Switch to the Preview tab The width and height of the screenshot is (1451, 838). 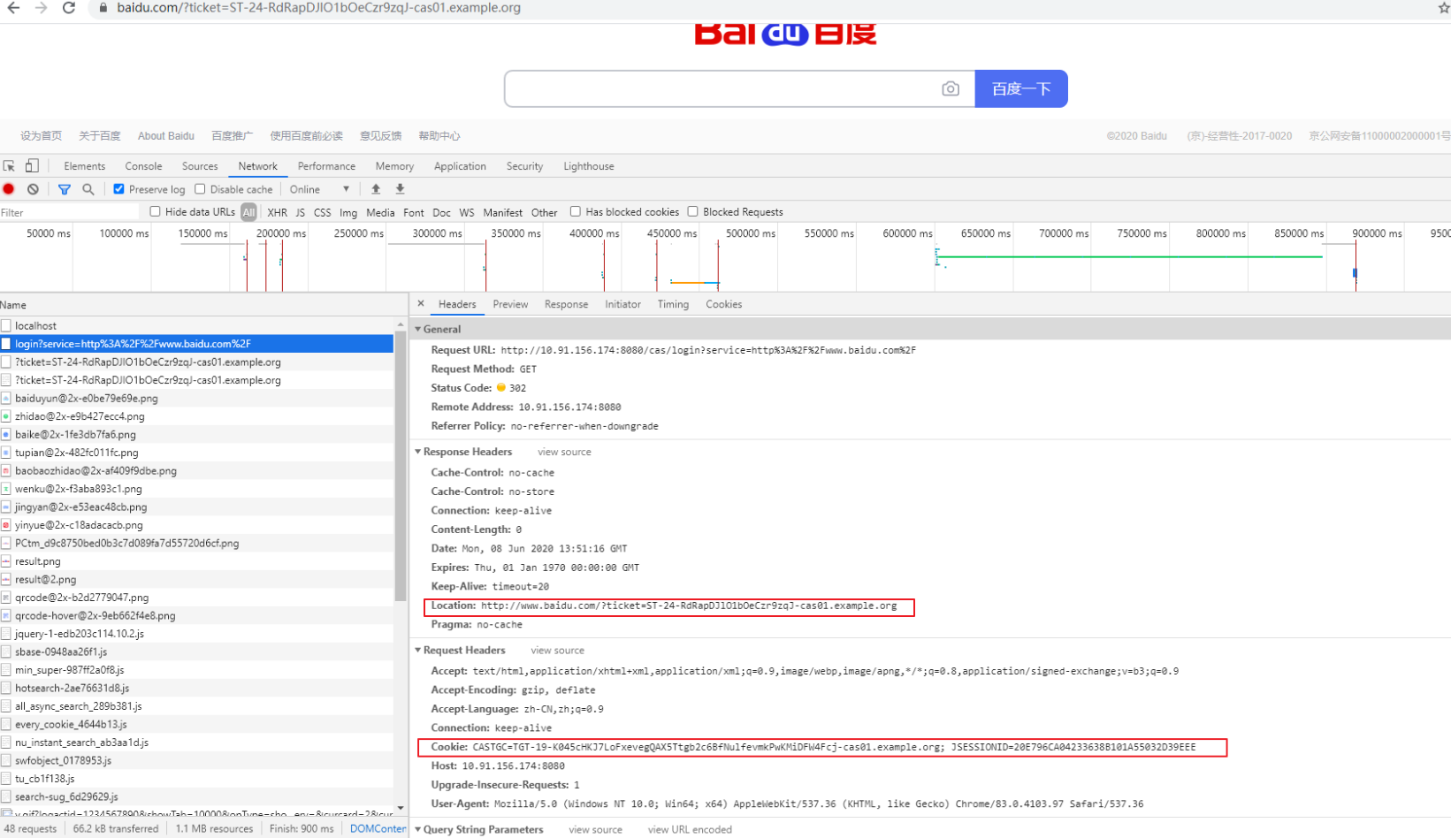[510, 304]
